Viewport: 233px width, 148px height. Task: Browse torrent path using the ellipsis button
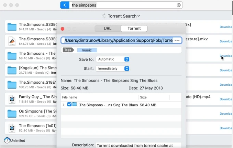click(x=177, y=41)
